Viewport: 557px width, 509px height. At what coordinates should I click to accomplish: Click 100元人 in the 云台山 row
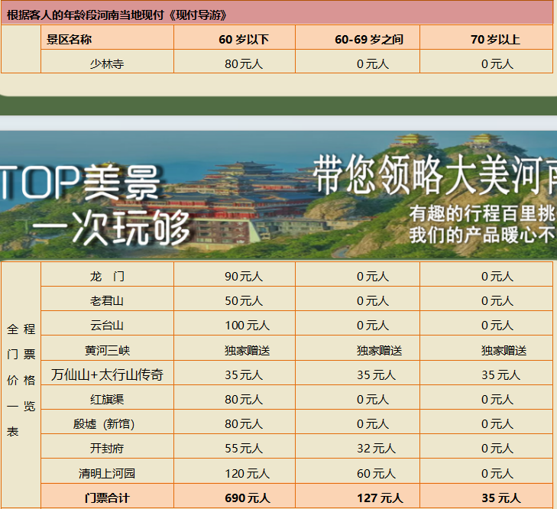[248, 325]
